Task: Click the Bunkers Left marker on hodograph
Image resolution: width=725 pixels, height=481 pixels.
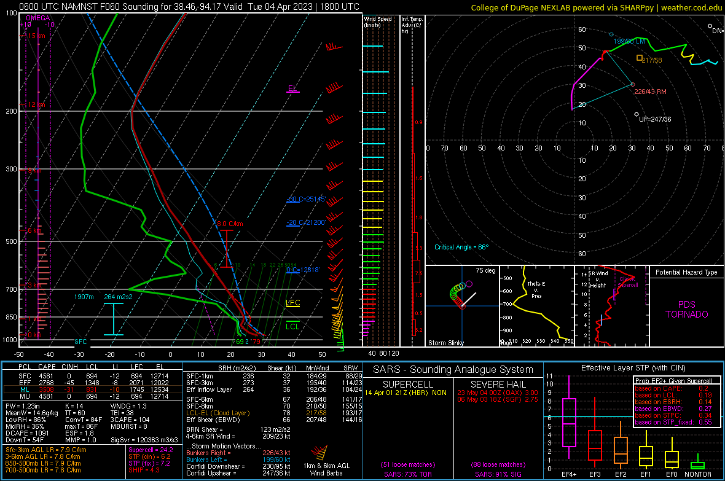Action: [x=611, y=34]
